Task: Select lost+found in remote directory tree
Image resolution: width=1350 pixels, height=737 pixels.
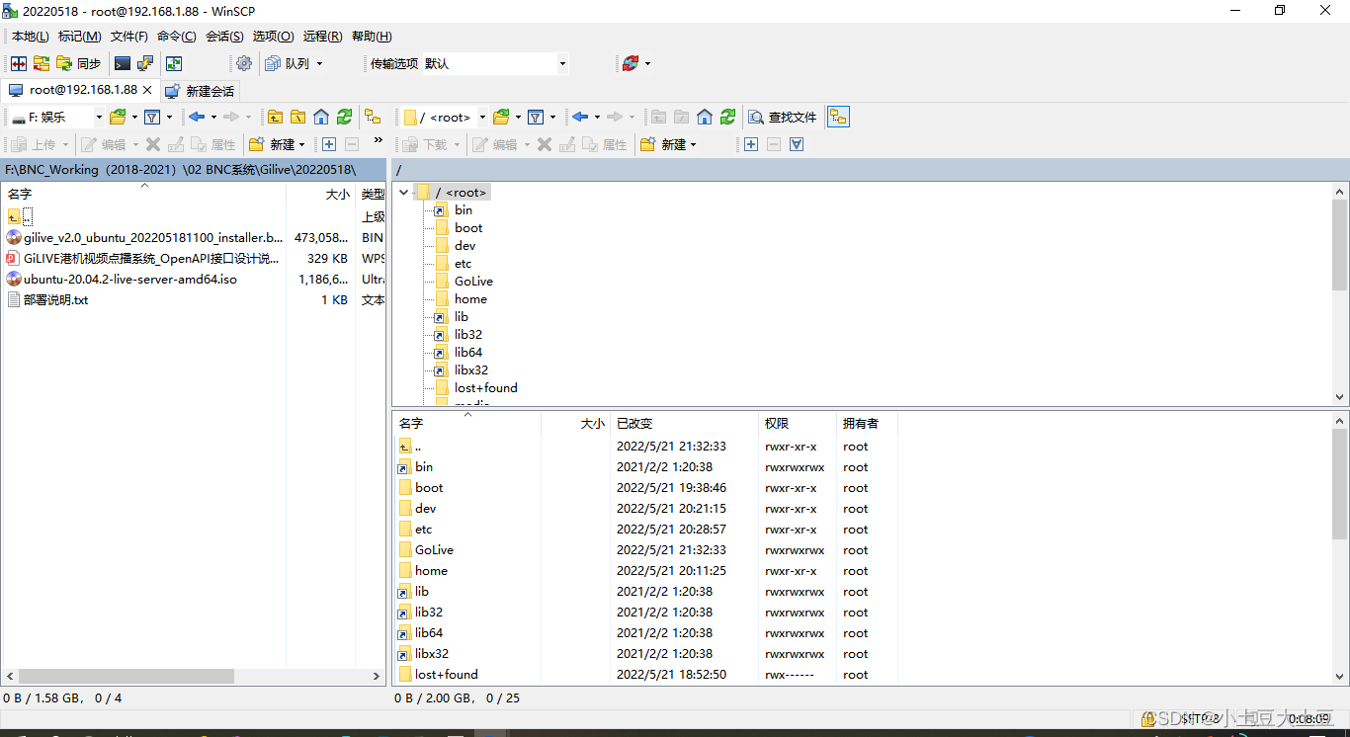Action: [x=485, y=388]
